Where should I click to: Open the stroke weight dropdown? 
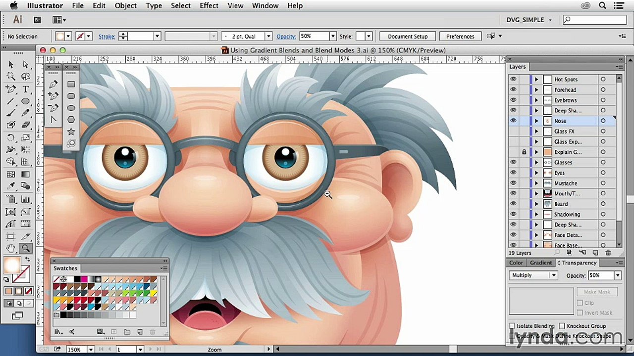point(157,36)
